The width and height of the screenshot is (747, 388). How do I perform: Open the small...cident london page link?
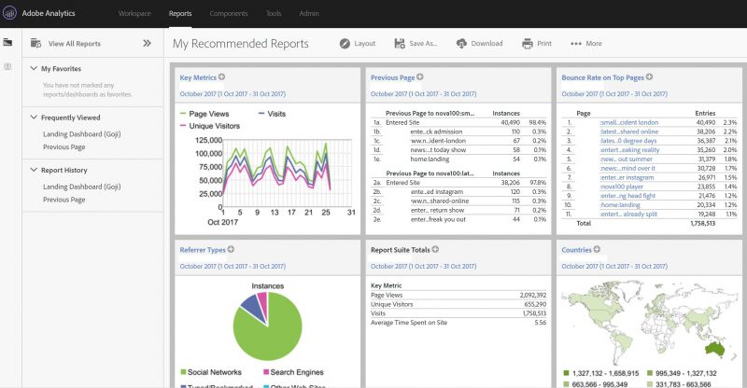(628, 122)
